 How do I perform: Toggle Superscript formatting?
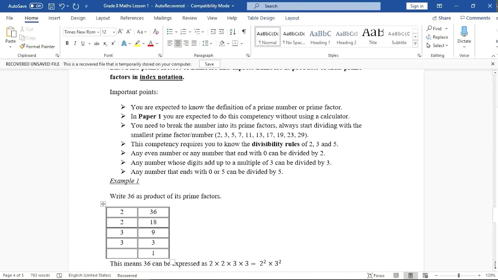[113, 43]
